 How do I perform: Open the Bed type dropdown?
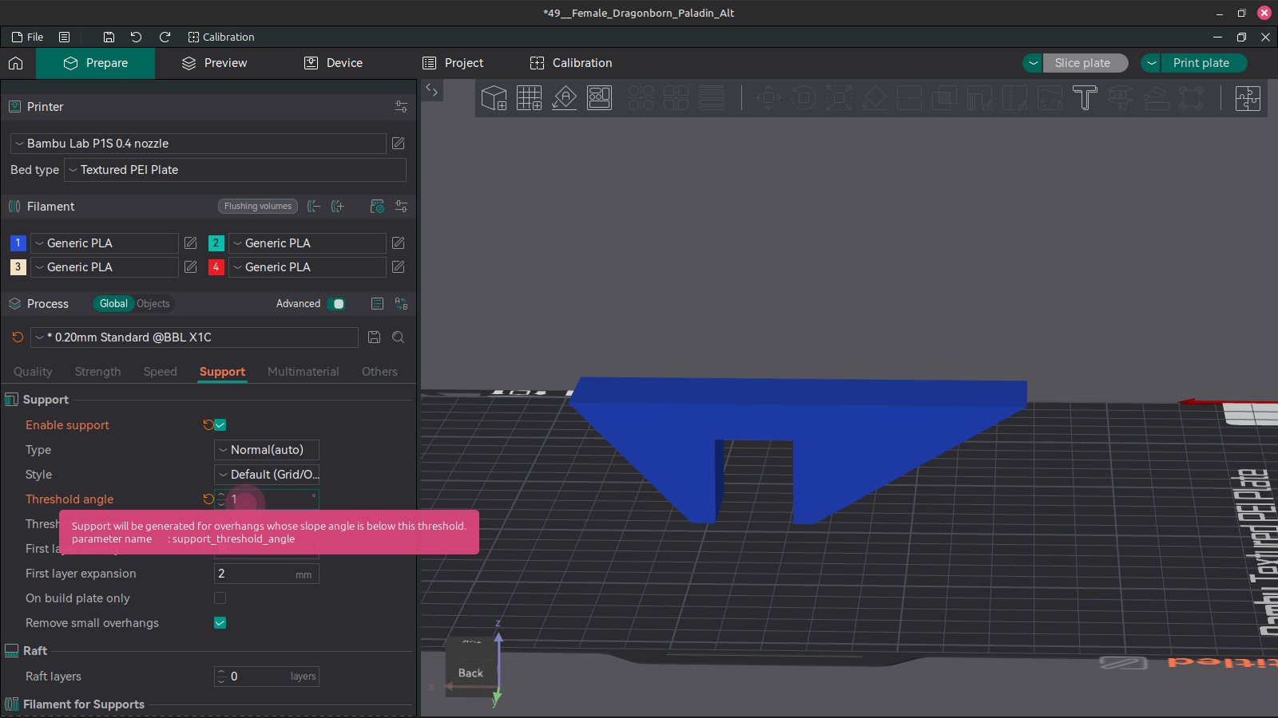point(235,170)
